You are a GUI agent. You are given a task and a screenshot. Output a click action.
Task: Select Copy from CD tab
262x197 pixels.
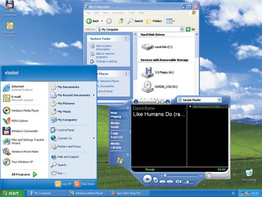pos(116,135)
